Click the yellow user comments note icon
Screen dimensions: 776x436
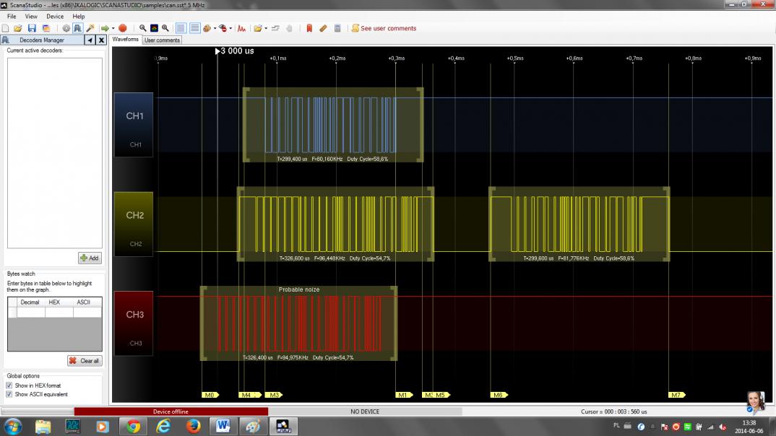coord(355,28)
